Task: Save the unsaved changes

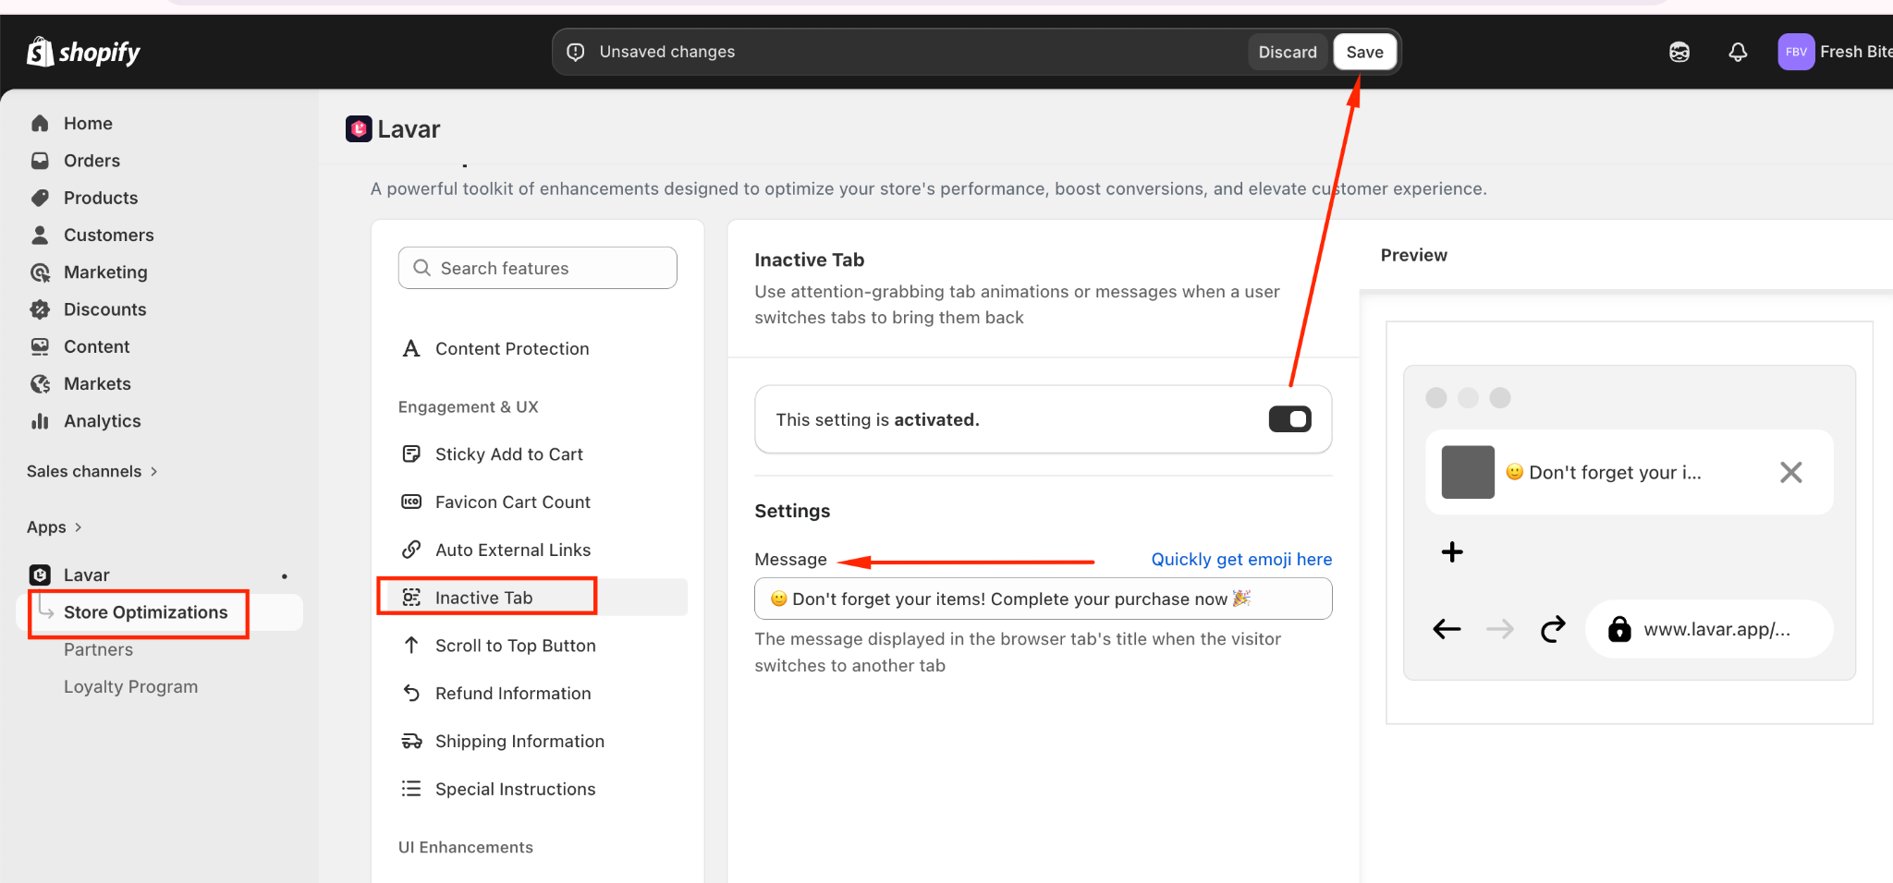Action: [x=1364, y=52]
